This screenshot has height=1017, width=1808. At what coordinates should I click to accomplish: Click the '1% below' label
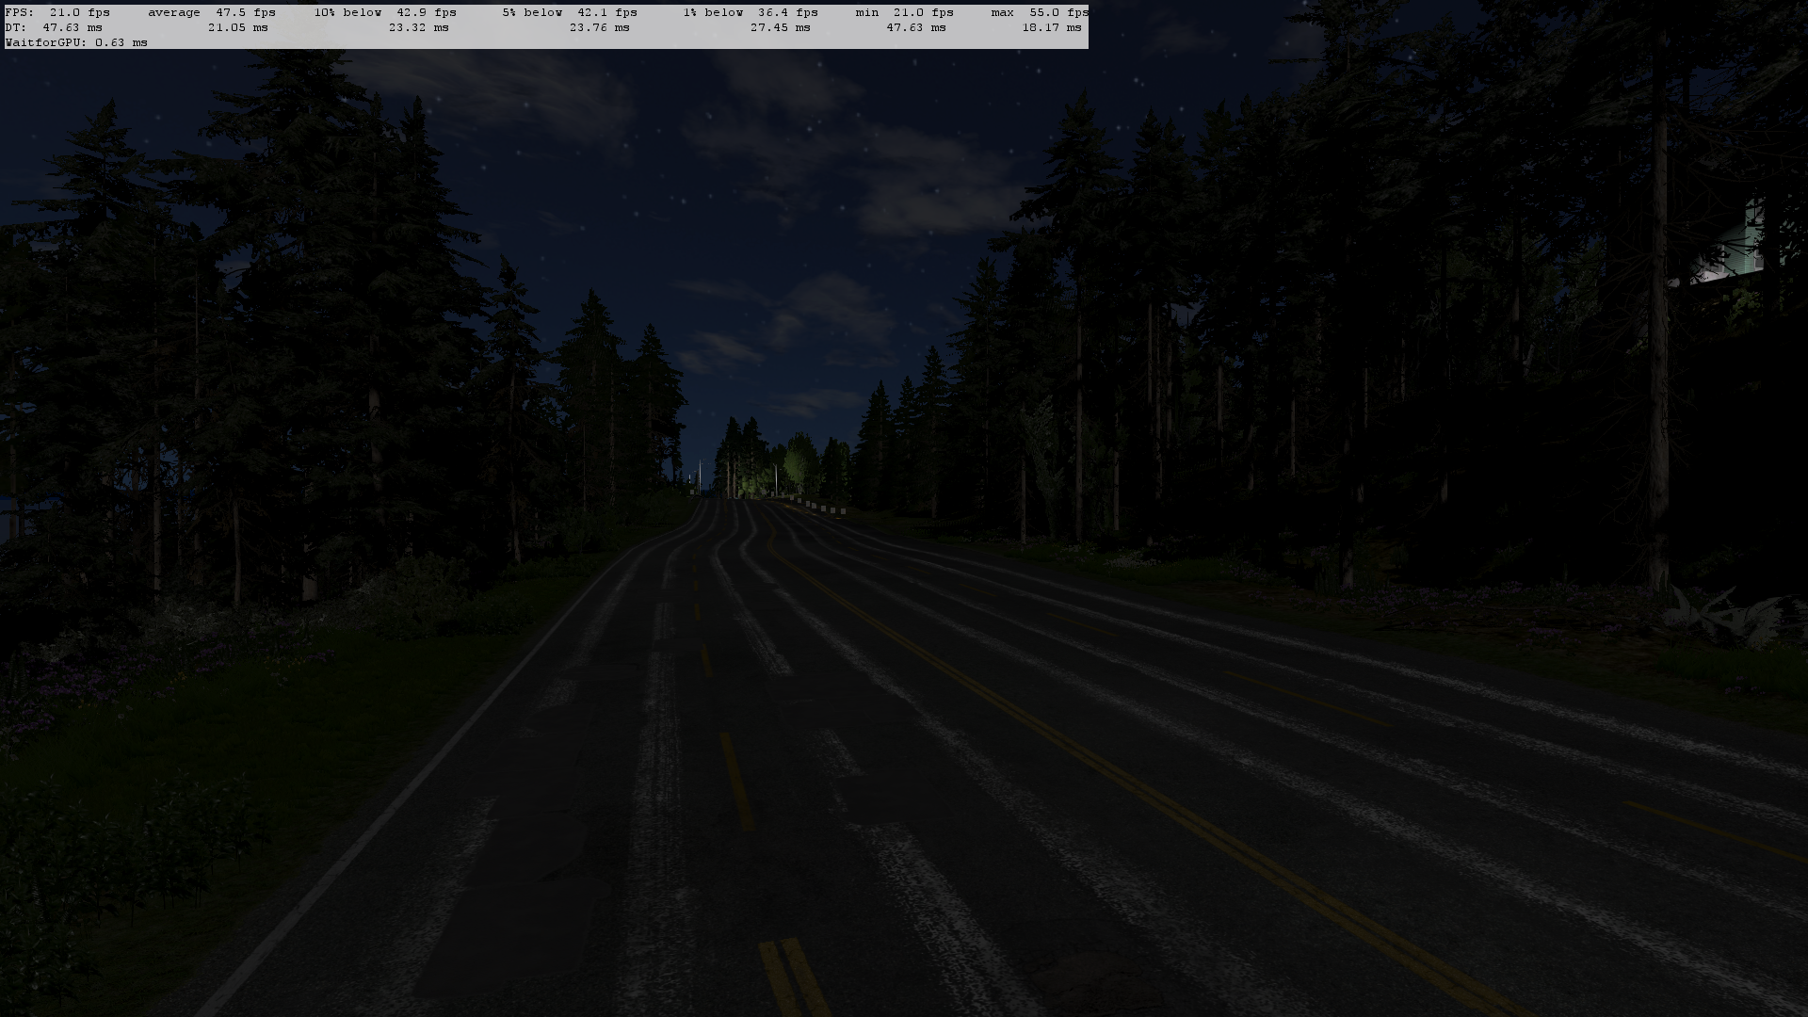tap(713, 12)
